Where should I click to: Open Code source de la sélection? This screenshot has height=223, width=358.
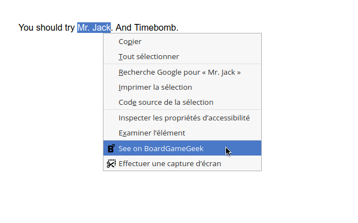166,102
